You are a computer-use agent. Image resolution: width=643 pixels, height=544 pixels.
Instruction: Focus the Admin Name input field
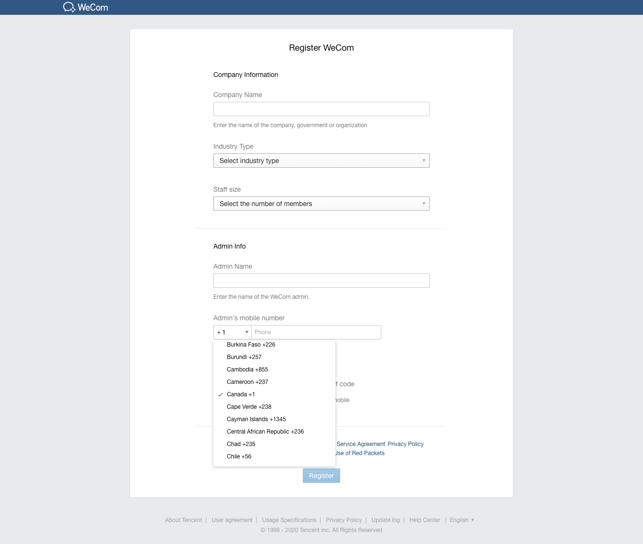pyautogui.click(x=321, y=281)
